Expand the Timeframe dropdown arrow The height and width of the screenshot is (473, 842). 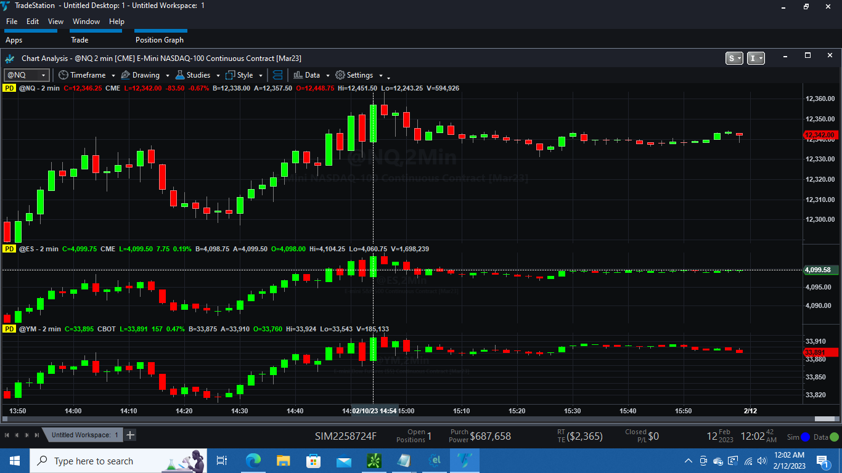click(x=112, y=76)
